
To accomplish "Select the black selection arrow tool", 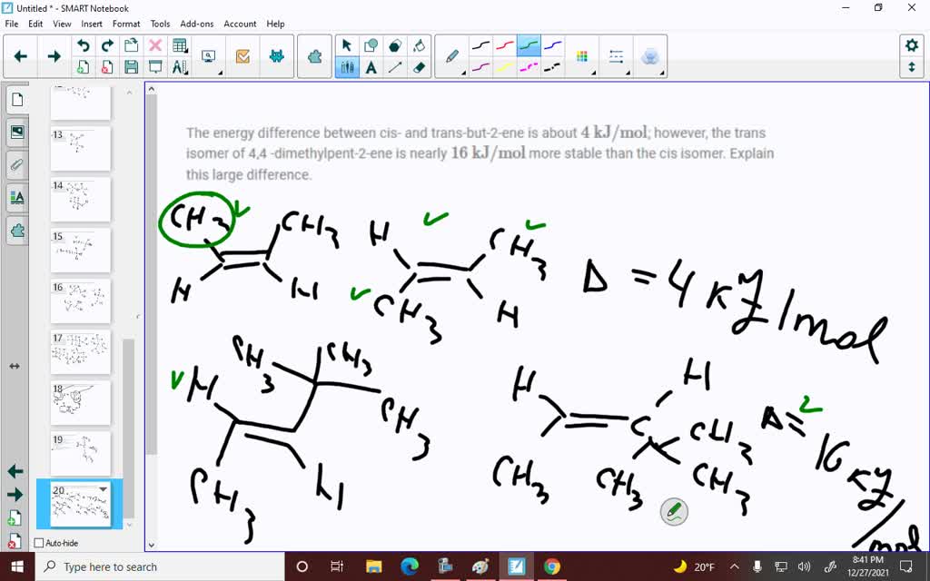I will 347,44.
